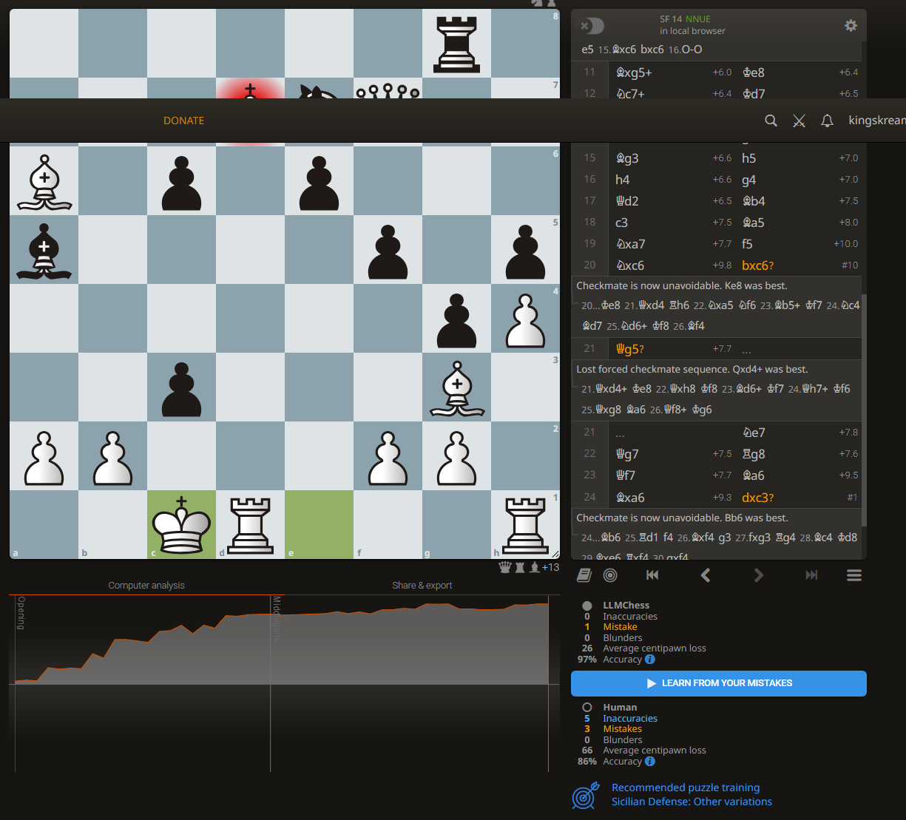
Task: Open Recommended puzzle training link
Action: (685, 787)
